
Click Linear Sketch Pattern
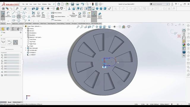[x=58, y=17]
